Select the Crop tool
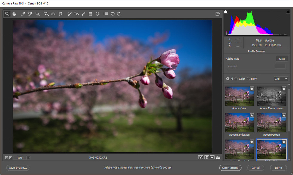The image size is (293, 175). 45,14
